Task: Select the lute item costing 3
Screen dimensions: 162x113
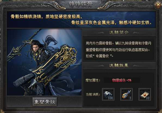Action: pyautogui.click(x=126, y=94)
